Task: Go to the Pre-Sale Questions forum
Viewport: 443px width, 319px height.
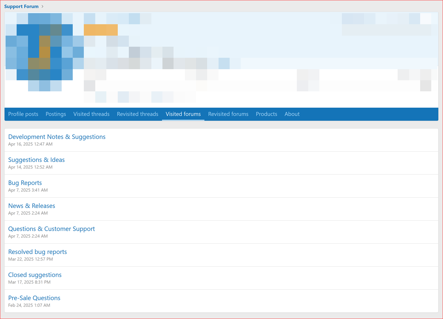Action: click(34, 298)
